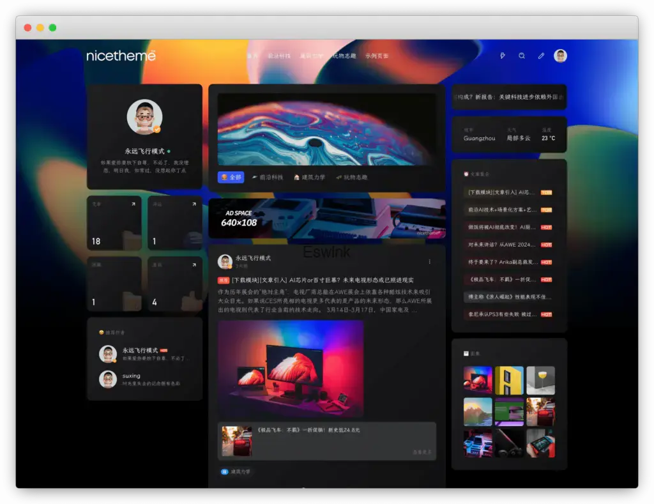This screenshot has height=504, width=654.
Task: Open the three-dot menu on the post
Action: (x=429, y=261)
